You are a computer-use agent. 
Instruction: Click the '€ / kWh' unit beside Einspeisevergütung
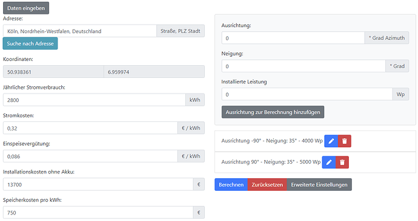tap(191, 156)
